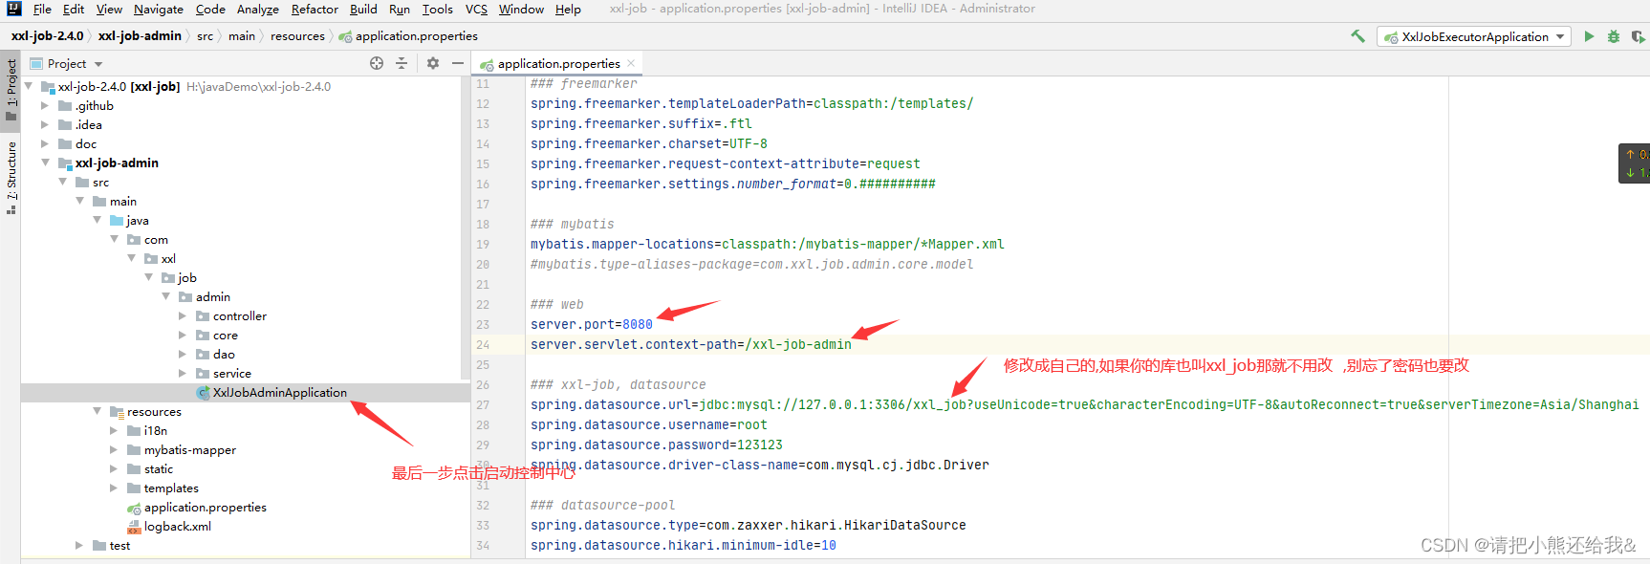Open the Tools menu
This screenshot has height=564, width=1650.
(x=437, y=9)
